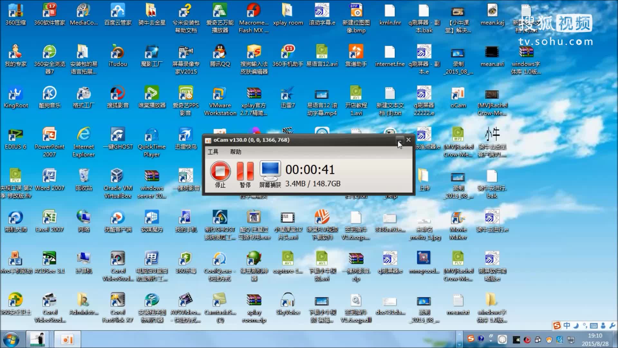Minimize the oCam window
This screenshot has width=618, height=348.
399,140
